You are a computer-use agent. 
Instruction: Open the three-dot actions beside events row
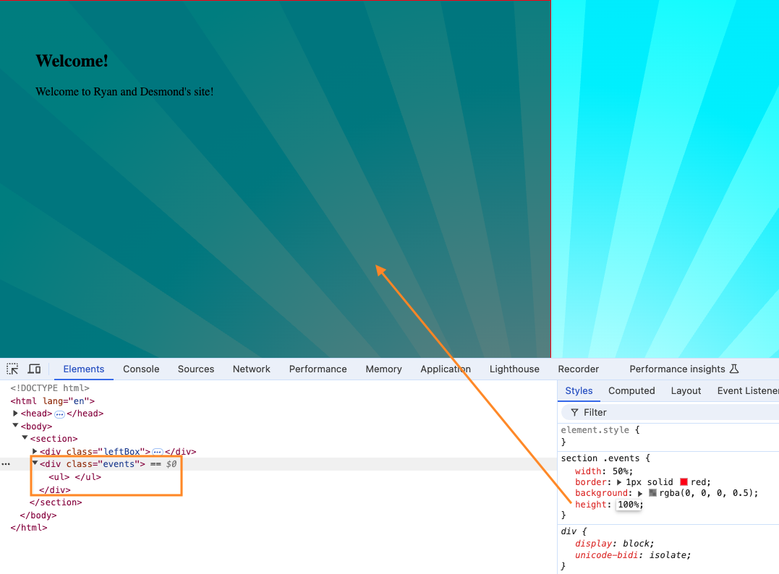[6, 464]
